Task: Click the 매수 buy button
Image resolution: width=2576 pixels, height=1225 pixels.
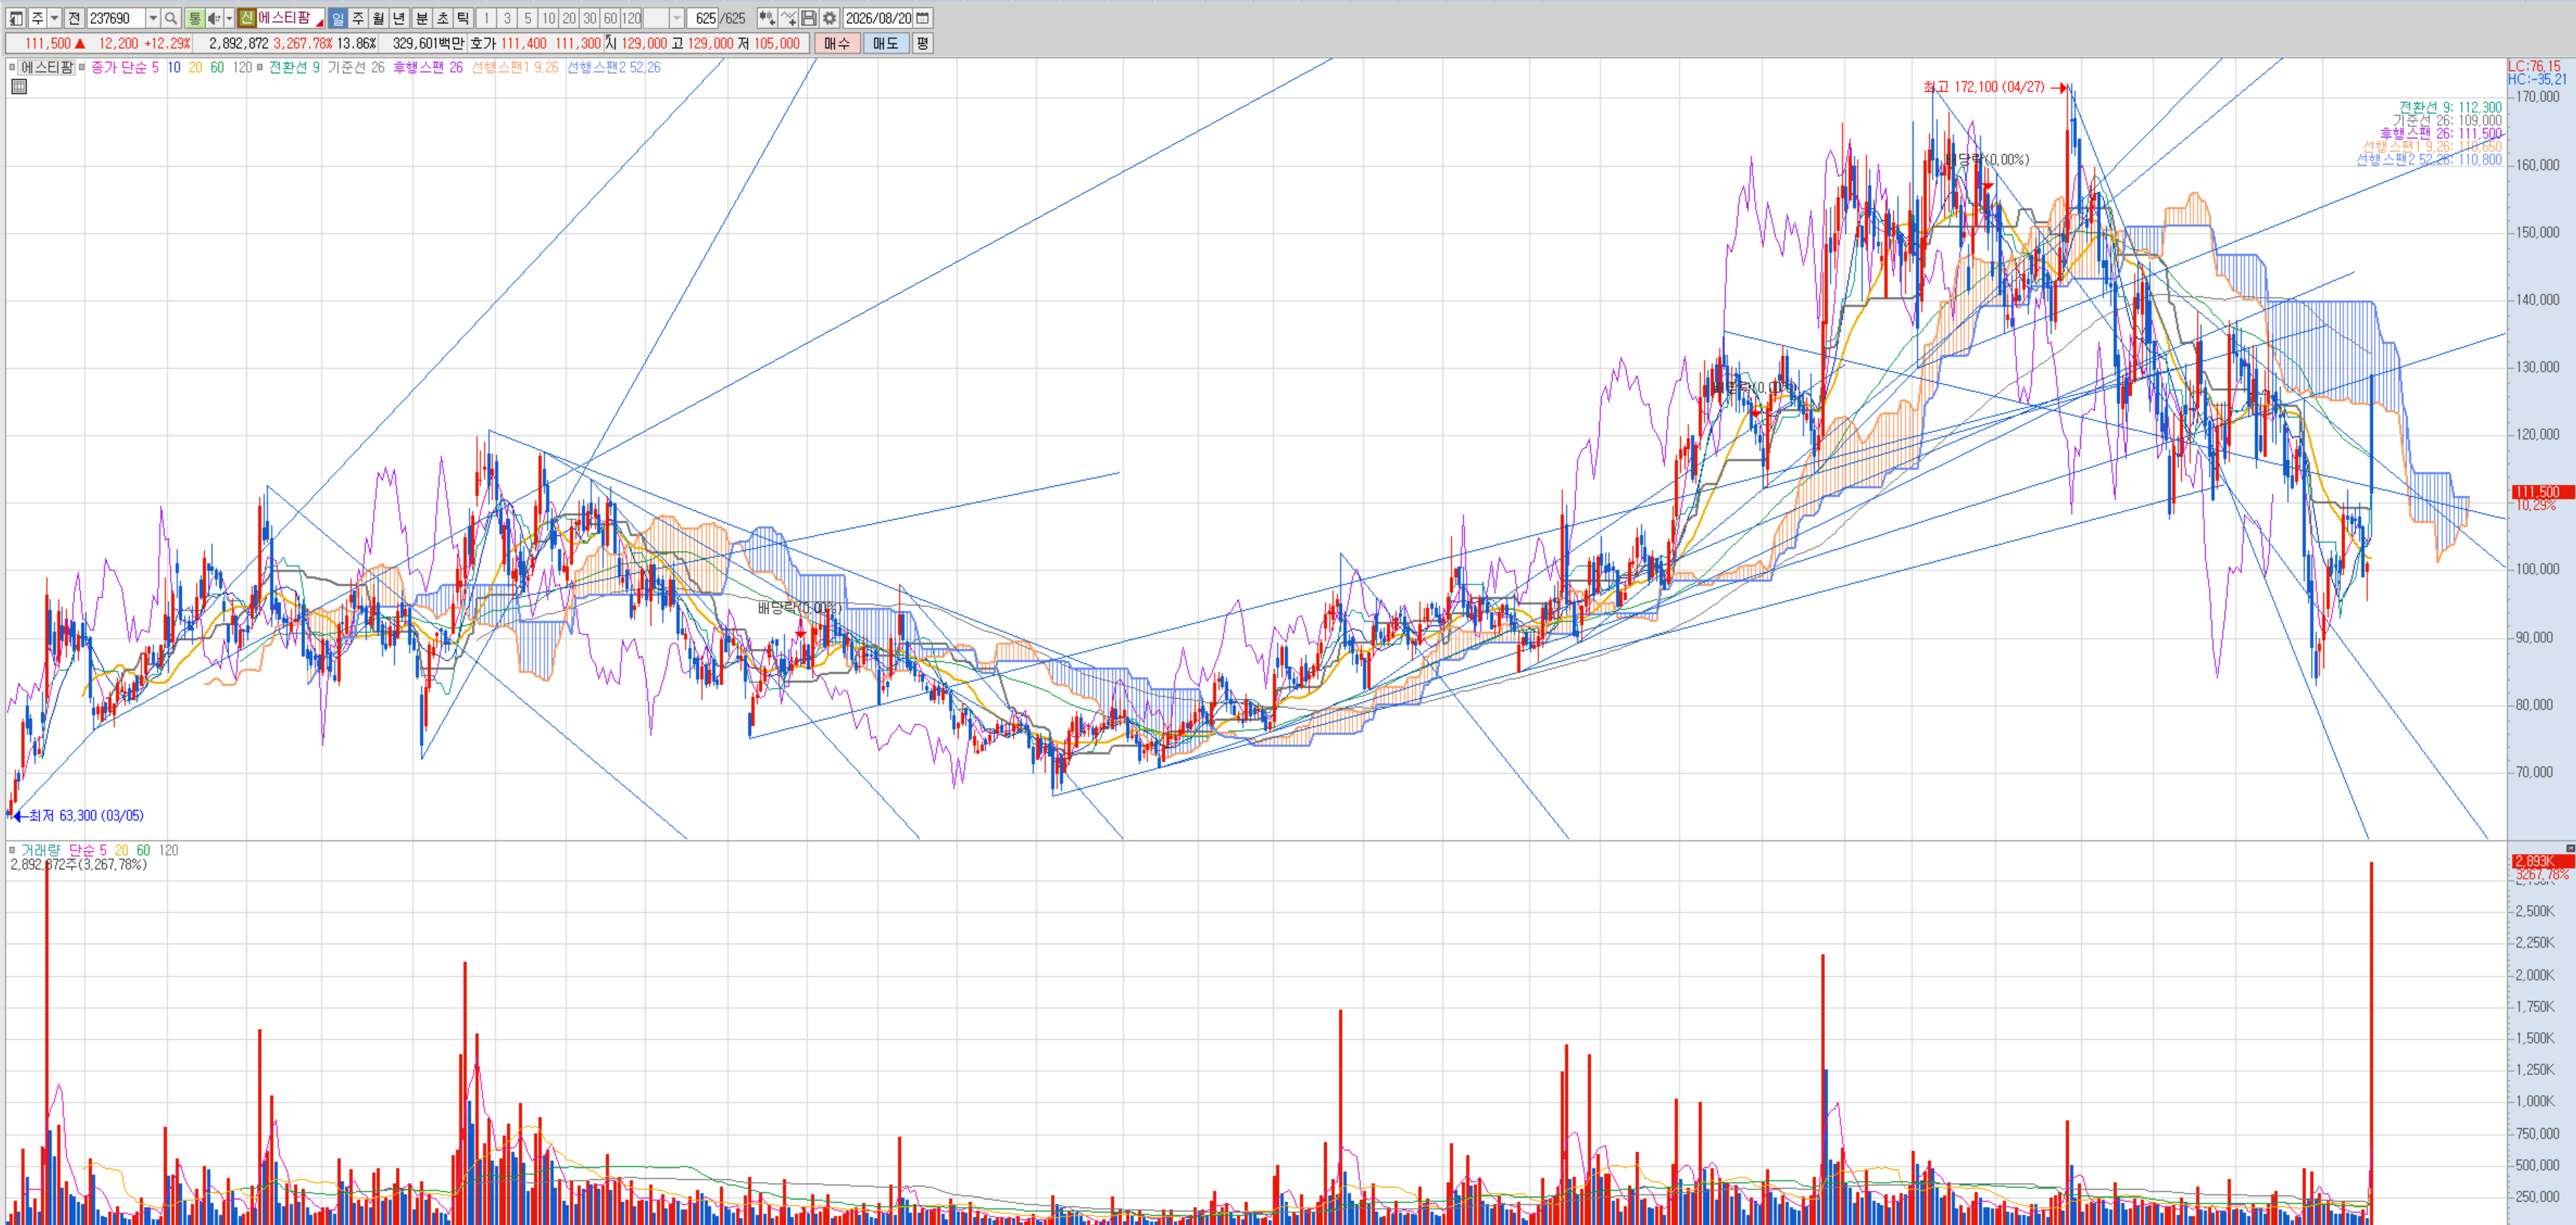Action: pyautogui.click(x=837, y=43)
